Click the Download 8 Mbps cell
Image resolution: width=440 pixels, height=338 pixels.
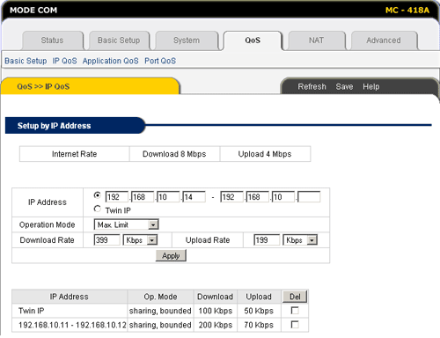(x=174, y=154)
